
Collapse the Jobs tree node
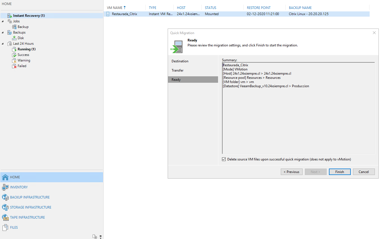[x=2, y=21]
